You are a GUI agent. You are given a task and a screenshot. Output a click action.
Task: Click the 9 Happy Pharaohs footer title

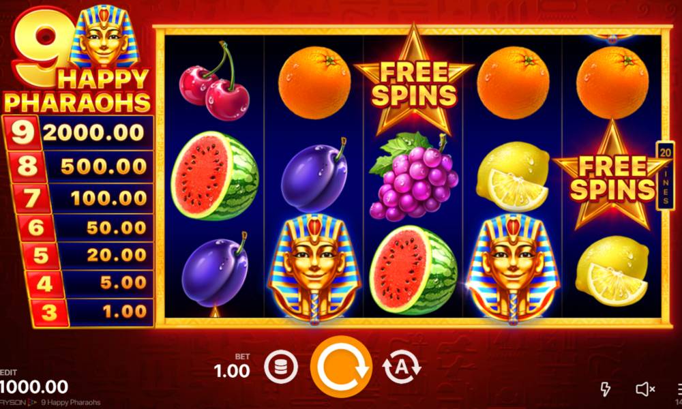click(70, 402)
